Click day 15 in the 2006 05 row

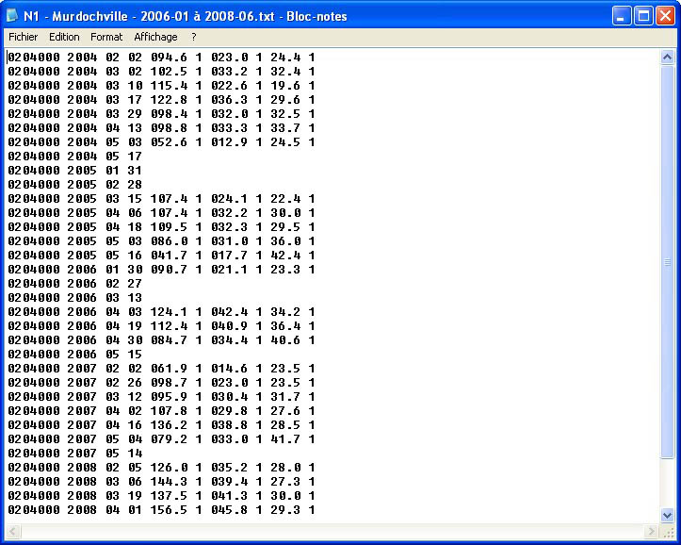pyautogui.click(x=135, y=355)
